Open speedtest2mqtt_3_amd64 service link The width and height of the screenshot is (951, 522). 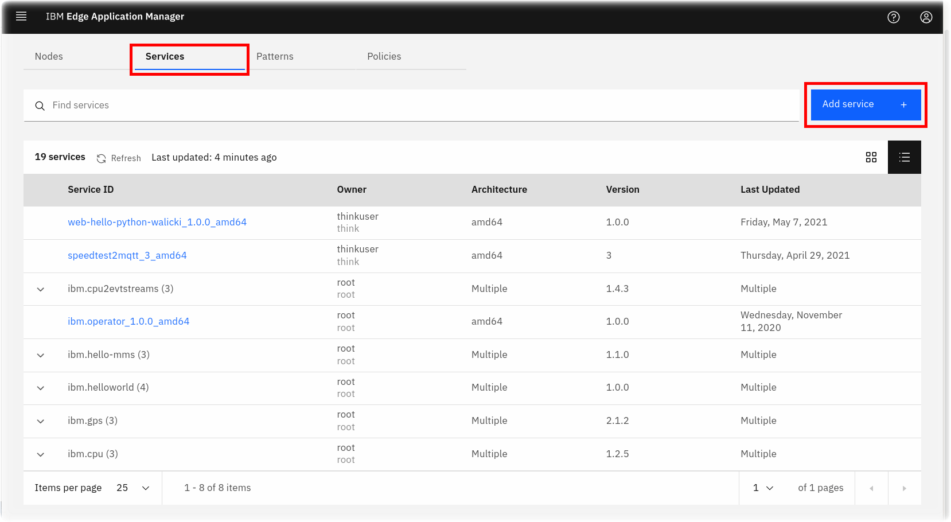pos(127,255)
